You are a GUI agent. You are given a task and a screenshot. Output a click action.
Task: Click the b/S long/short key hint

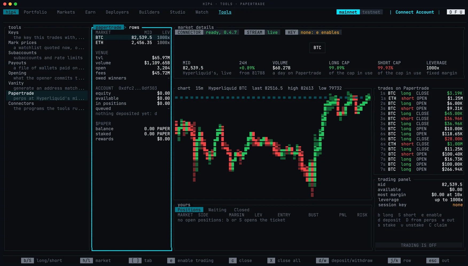pyautogui.click(x=42, y=260)
